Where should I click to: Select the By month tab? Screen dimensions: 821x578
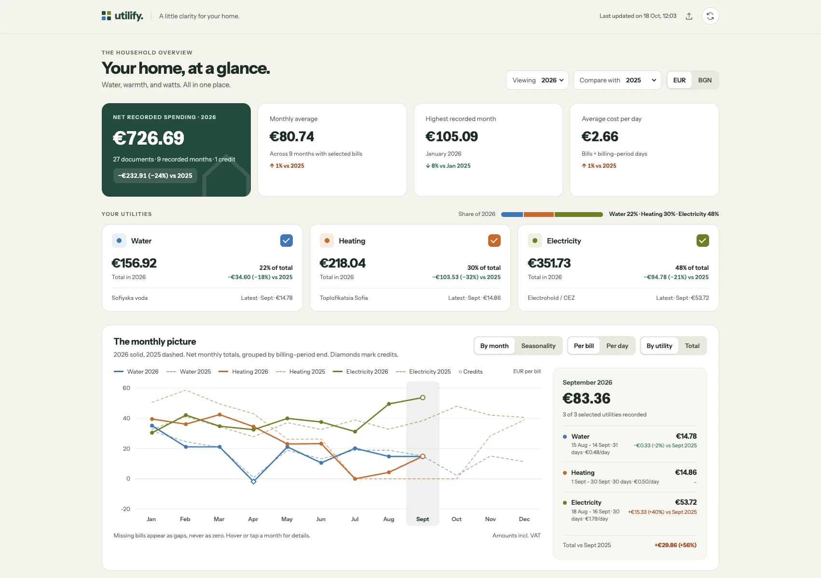(494, 346)
